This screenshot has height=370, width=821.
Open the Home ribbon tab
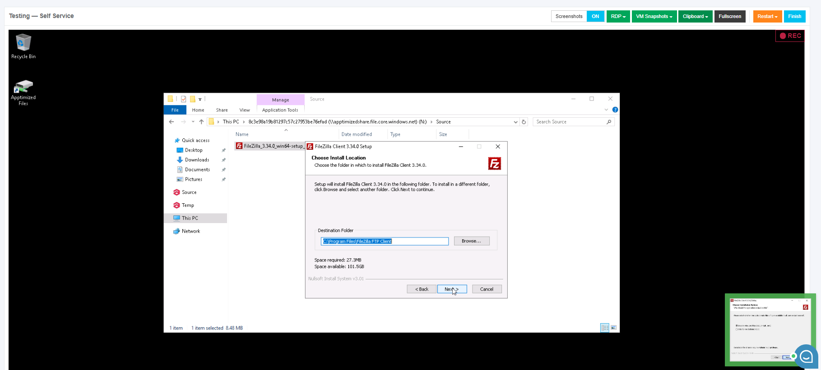[x=198, y=110]
